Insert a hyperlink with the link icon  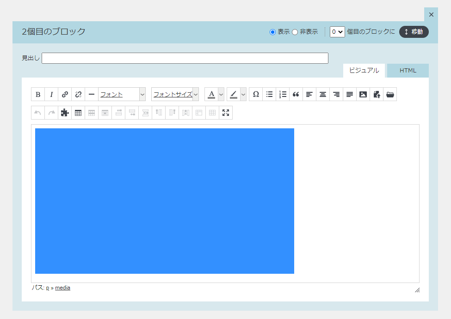(65, 94)
